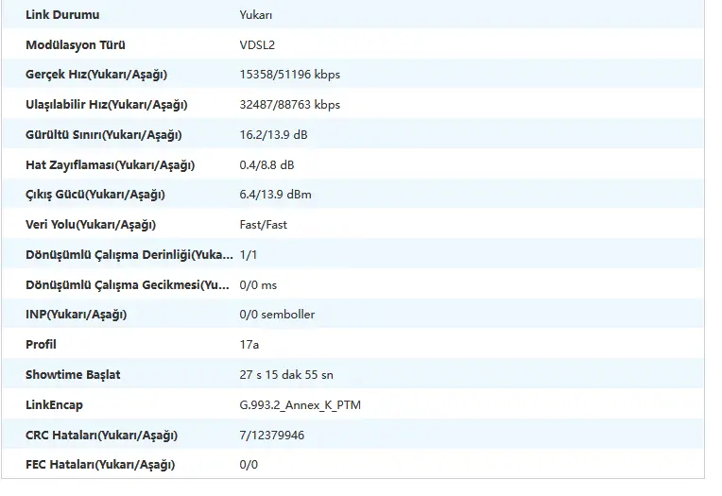Select 'INP(Yukarı/Aşağı)' label

pos(76,315)
